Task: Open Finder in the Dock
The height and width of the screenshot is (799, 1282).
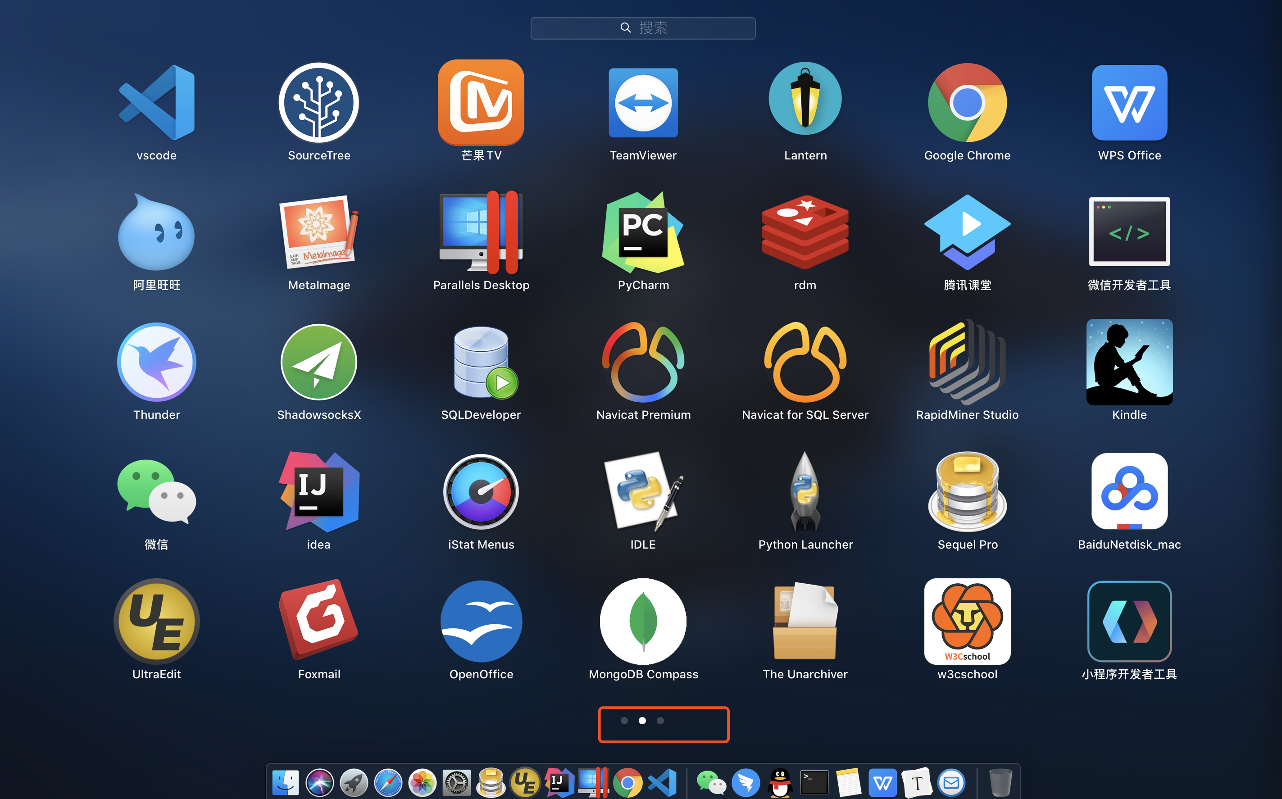Action: click(x=285, y=783)
